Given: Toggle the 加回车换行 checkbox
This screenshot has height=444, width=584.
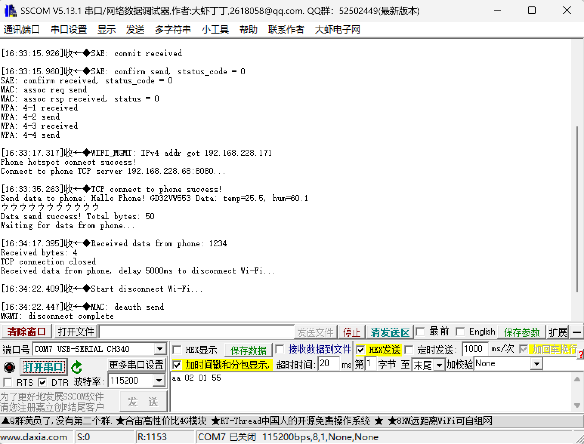Looking at the screenshot, I should [524, 349].
